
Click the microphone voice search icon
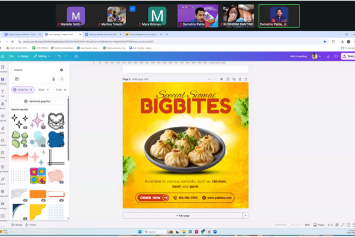pyautogui.click(x=53, y=78)
